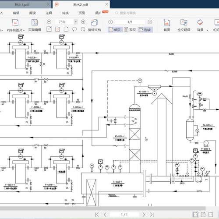Close the 脱水2.pdf tab
The image size is (219, 219).
point(107,4)
